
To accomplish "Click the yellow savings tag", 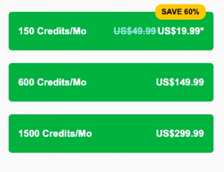I will coord(180,12).
